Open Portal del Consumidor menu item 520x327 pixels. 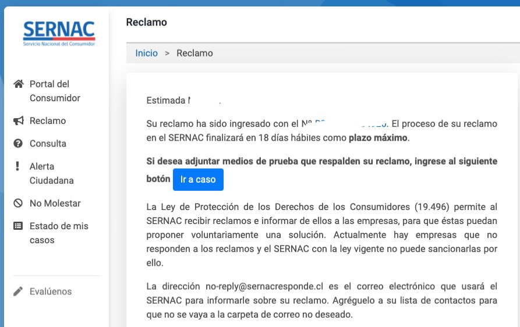(x=55, y=91)
